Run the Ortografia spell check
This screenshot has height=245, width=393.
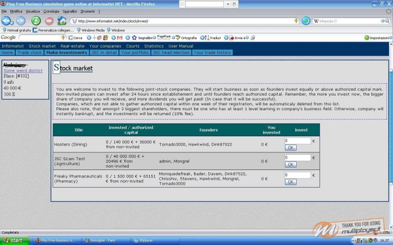tap(186, 38)
